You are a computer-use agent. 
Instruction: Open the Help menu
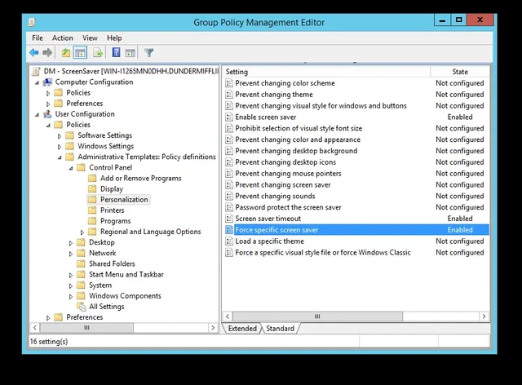point(114,38)
